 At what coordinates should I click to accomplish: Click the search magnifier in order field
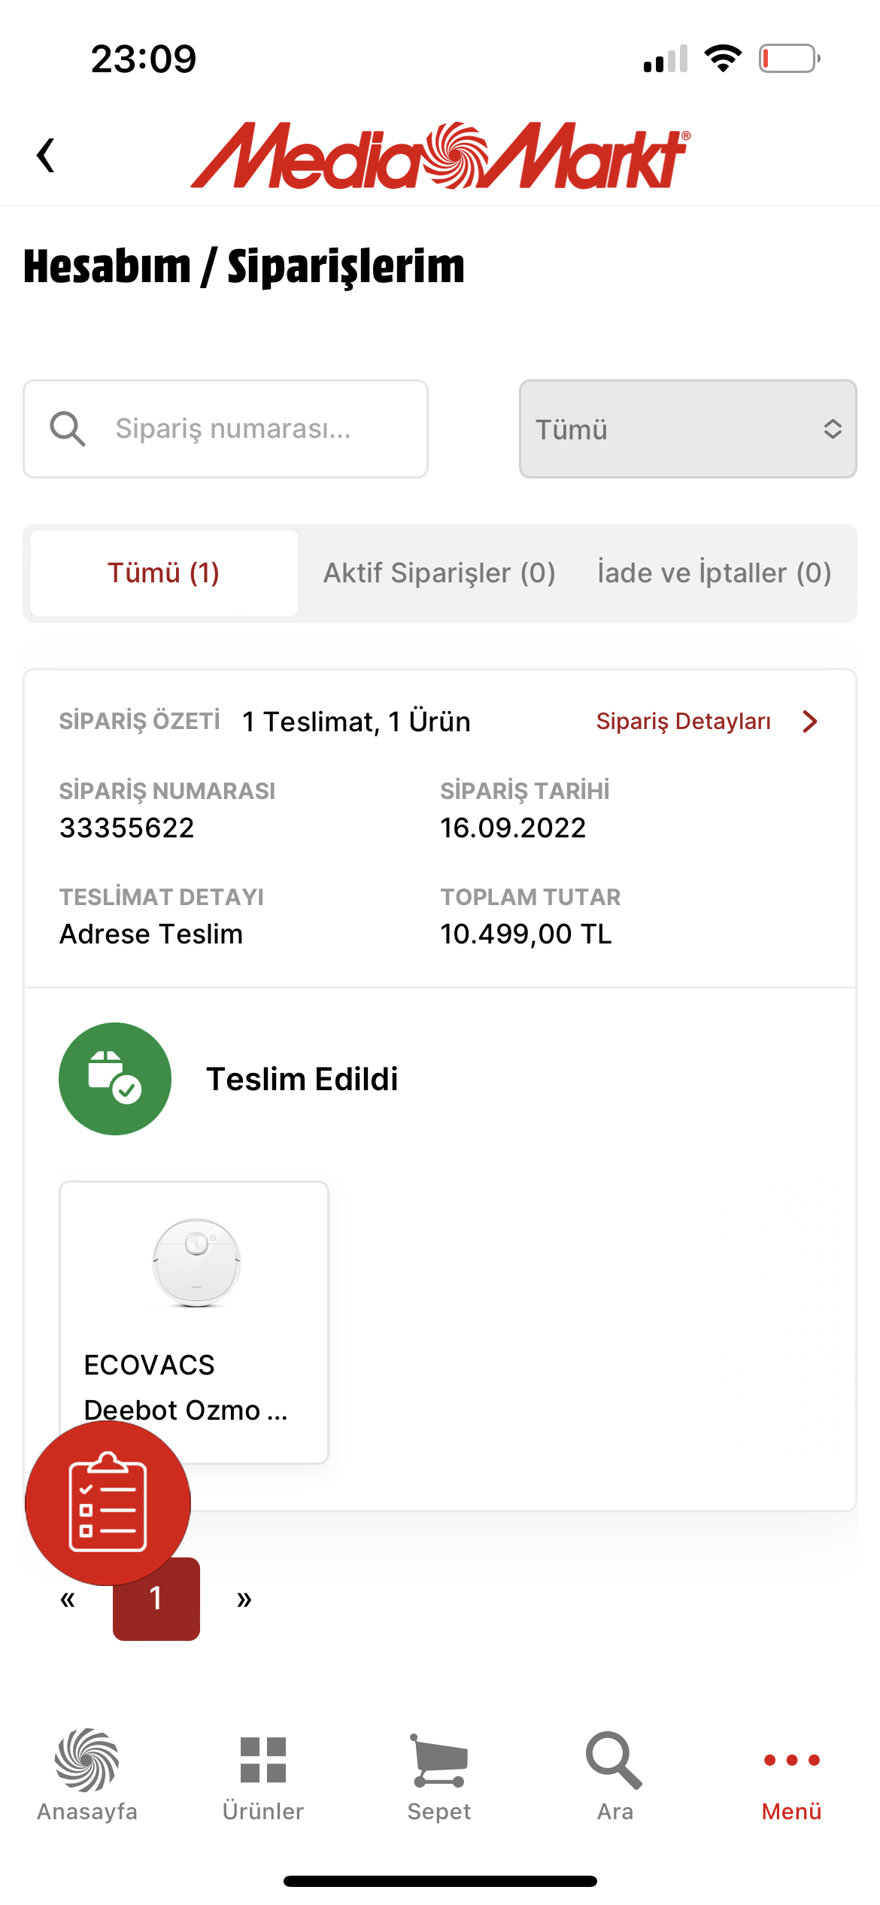68,429
